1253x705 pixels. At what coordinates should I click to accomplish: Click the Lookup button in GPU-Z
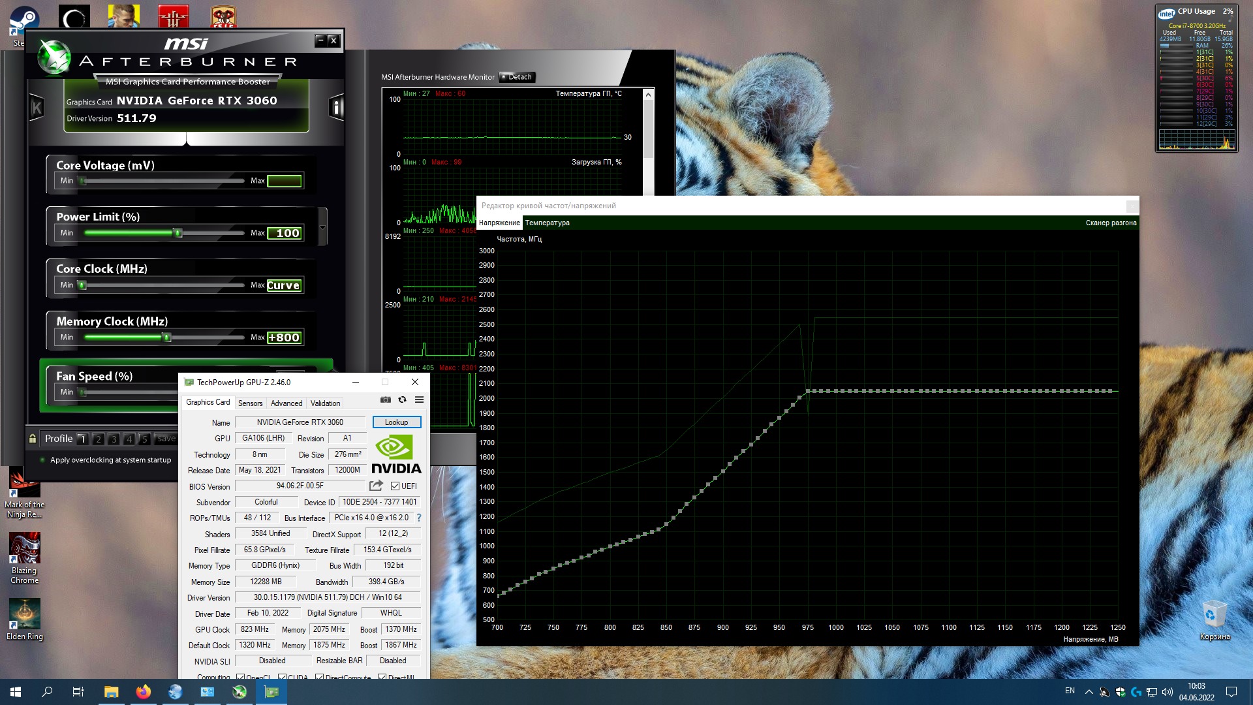pos(396,422)
